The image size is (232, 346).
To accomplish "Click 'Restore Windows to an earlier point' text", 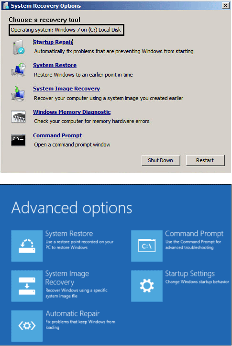I will coord(83,75).
